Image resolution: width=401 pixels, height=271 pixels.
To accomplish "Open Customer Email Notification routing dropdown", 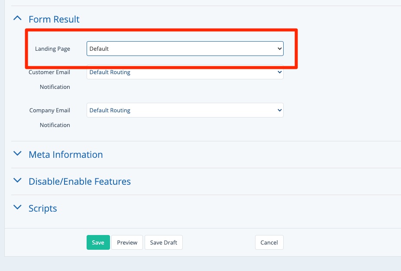I will 184,73.
